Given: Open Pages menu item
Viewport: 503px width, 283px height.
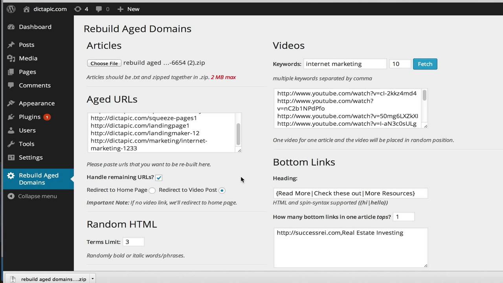Looking at the screenshot, I should (x=28, y=72).
